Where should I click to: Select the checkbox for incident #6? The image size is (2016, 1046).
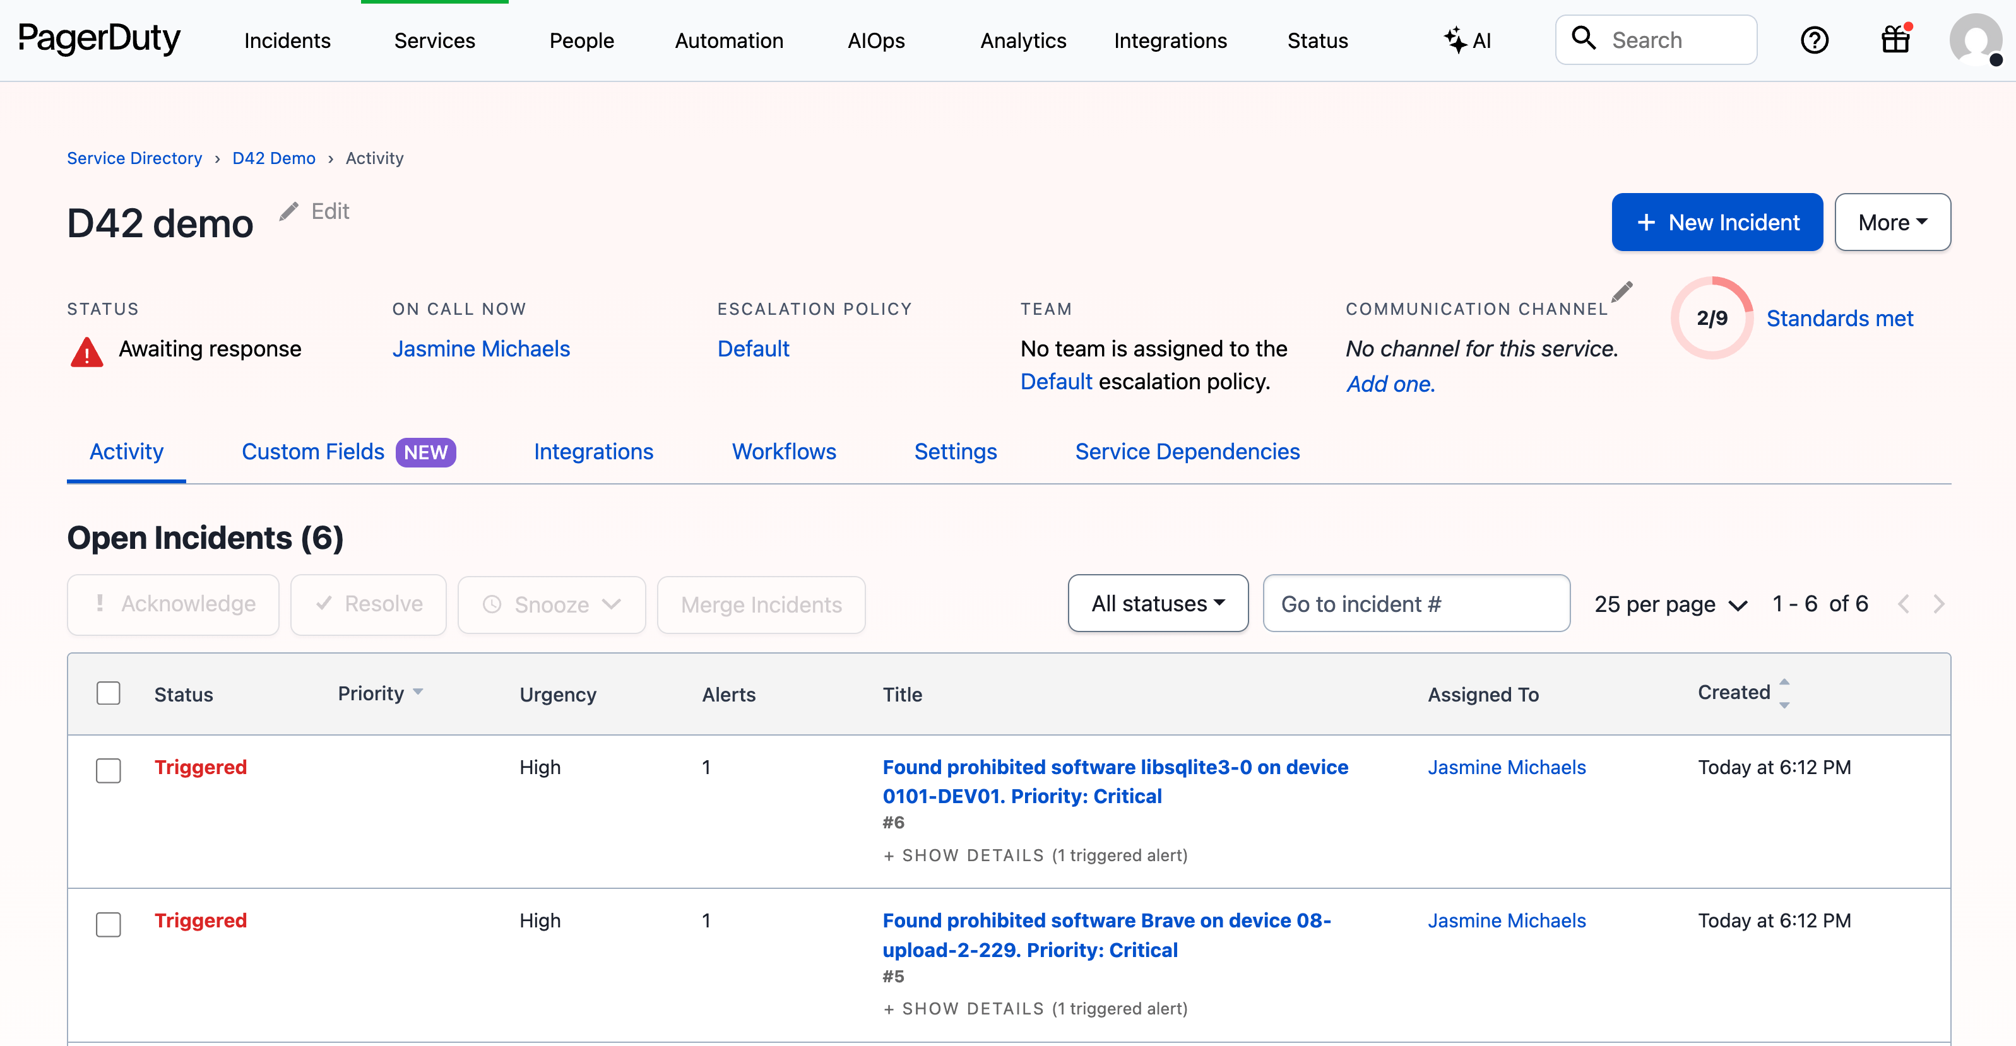tap(109, 770)
